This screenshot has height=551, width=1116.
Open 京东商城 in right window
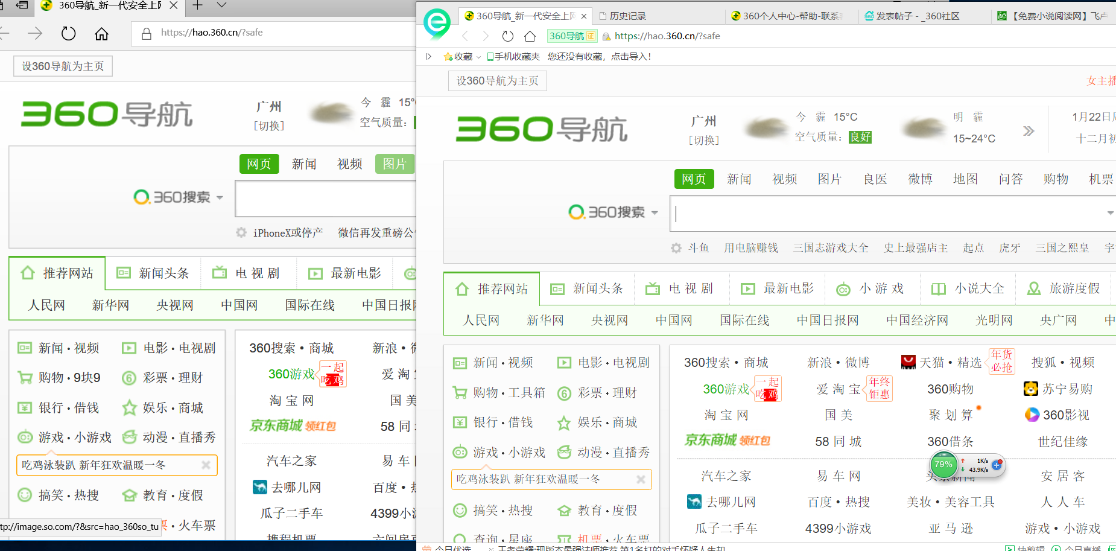(728, 441)
